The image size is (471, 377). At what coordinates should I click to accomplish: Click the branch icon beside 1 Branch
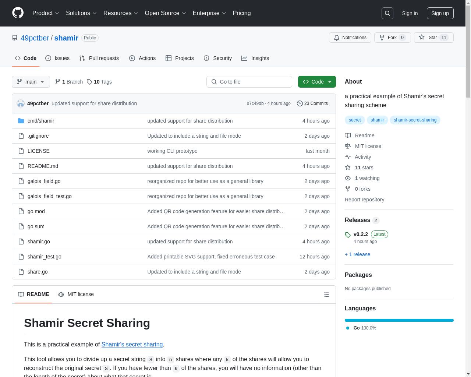coord(57,82)
